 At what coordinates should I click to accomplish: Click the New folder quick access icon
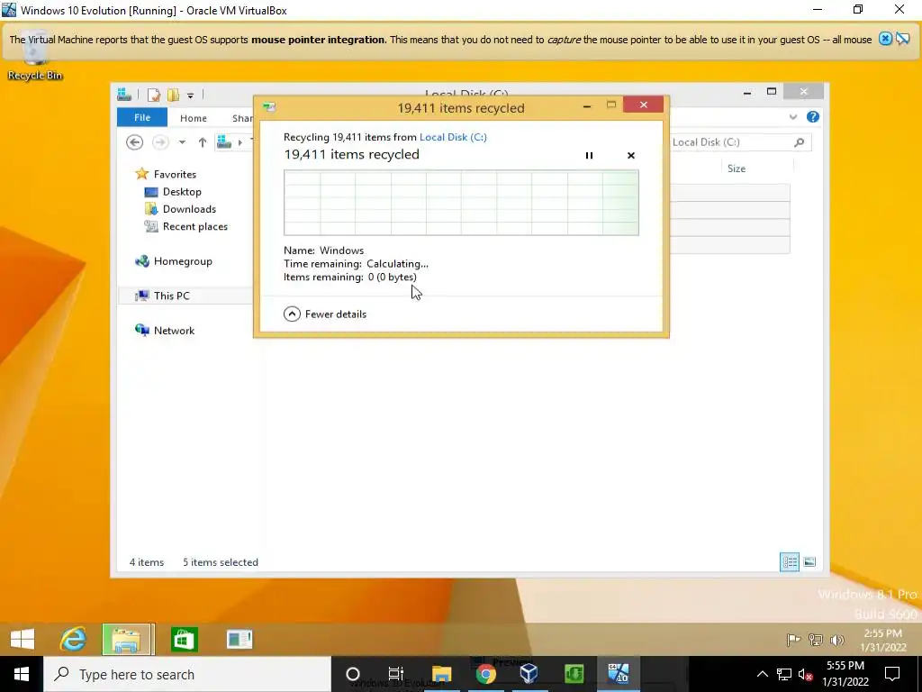(173, 95)
